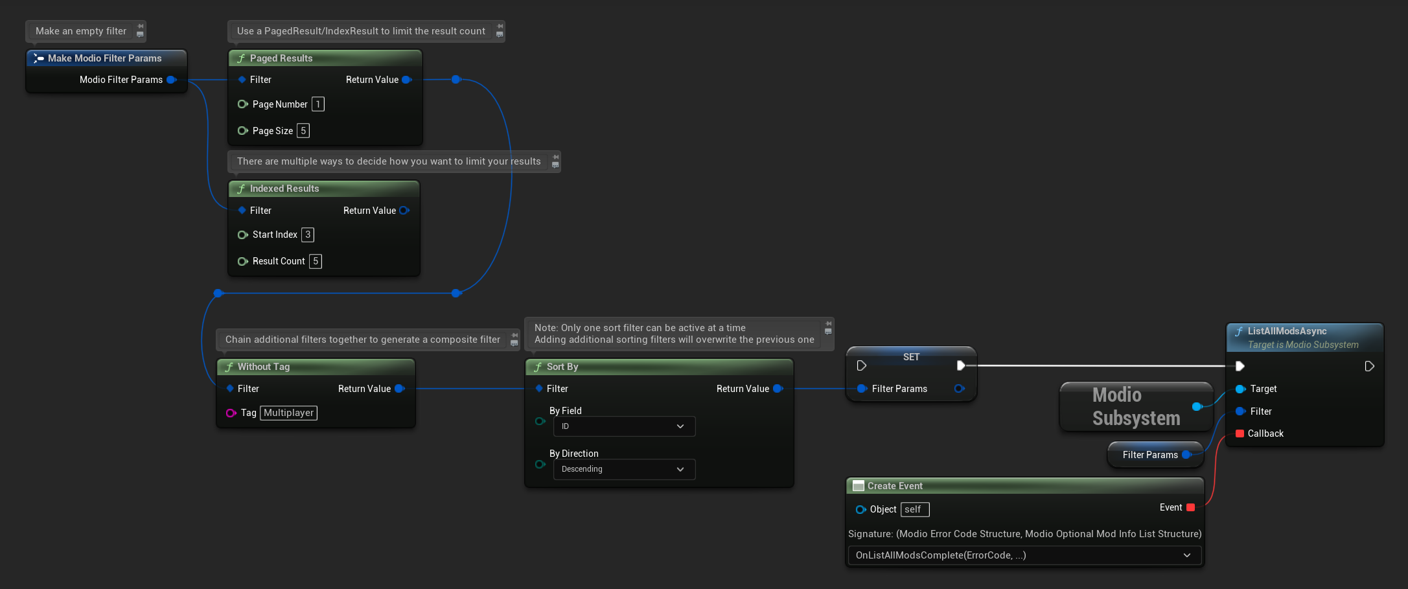The image size is (1408, 589).
Task: Click Without Tag Filter input pin
Action: [x=230, y=389]
